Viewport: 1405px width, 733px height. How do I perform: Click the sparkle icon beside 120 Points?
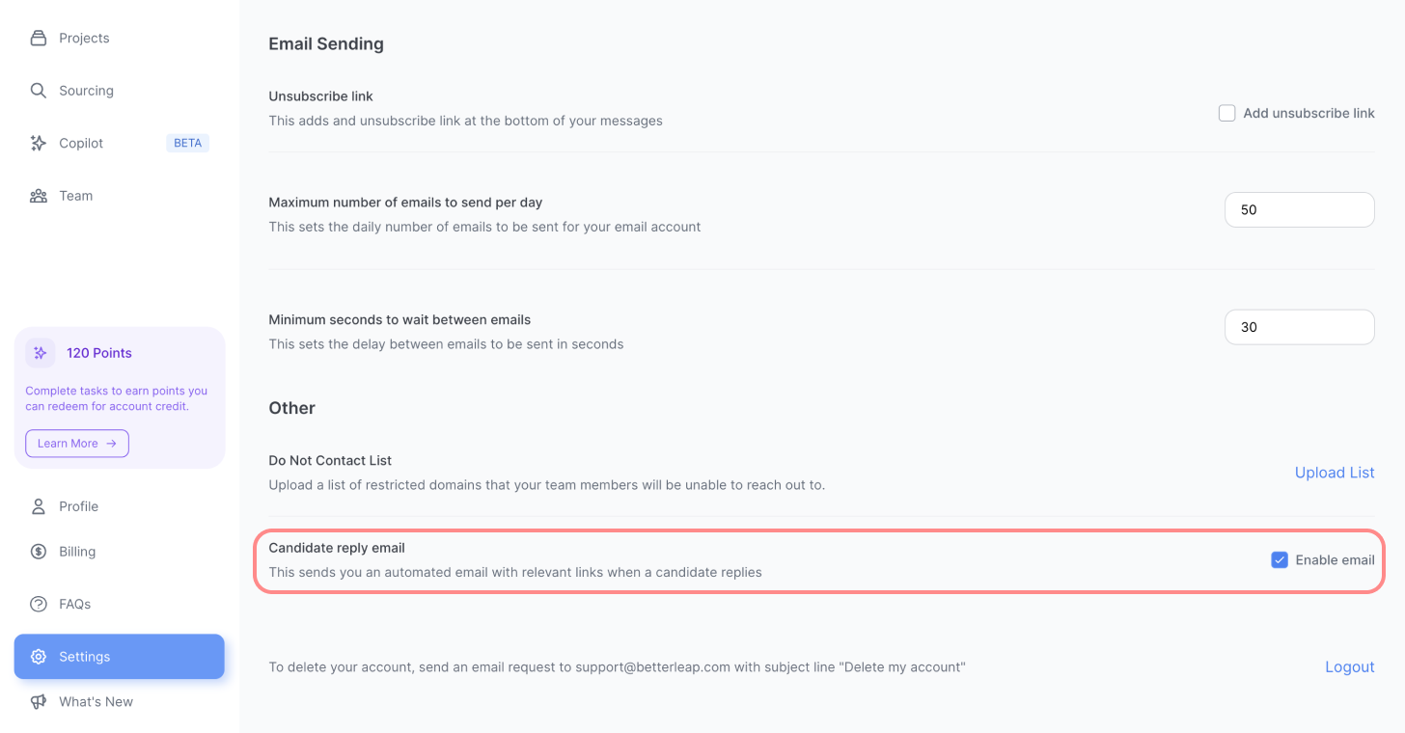[x=41, y=353]
